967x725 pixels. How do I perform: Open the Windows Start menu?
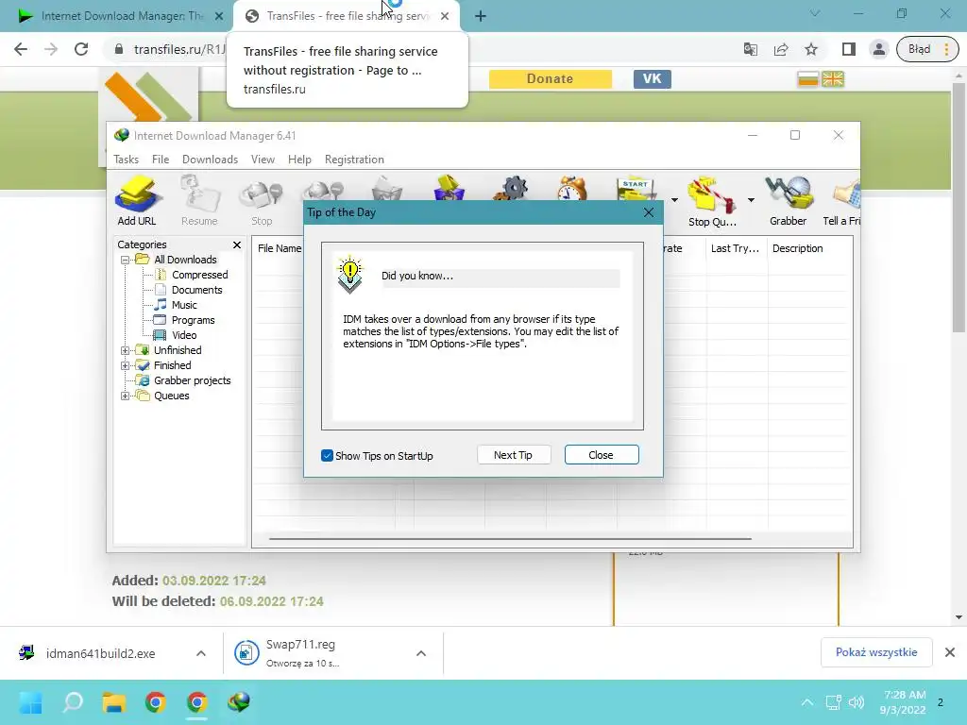click(x=31, y=702)
